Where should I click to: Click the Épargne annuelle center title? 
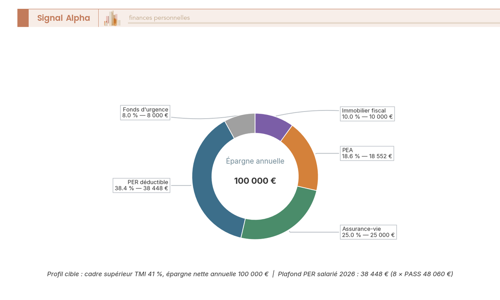255,161
